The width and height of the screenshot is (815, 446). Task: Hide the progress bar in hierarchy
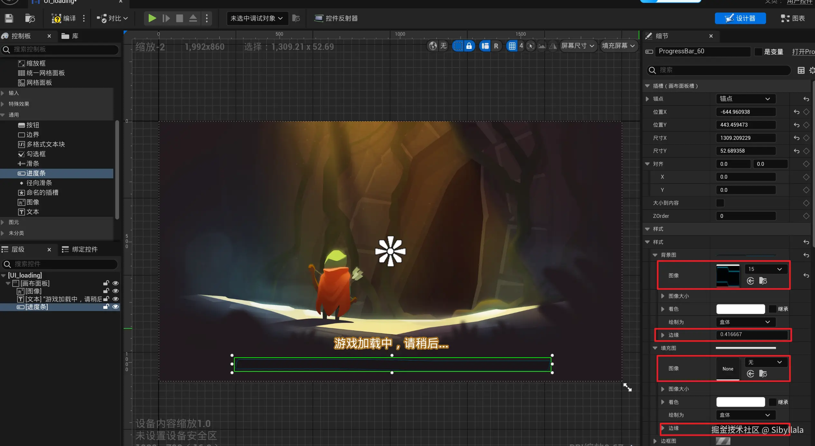click(x=115, y=307)
